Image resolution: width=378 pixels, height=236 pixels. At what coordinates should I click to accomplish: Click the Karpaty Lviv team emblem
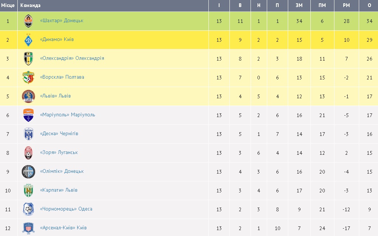point(28,191)
